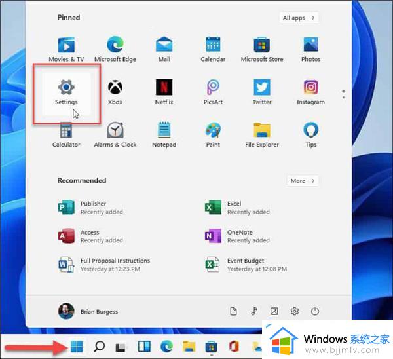Launch Microsoft Edge from the pinned grid
Viewport: 393px width, 359px height.
coord(115,48)
